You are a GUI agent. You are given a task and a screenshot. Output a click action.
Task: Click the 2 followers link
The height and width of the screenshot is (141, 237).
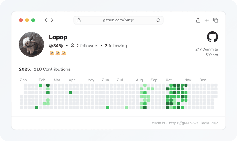click(x=87, y=46)
